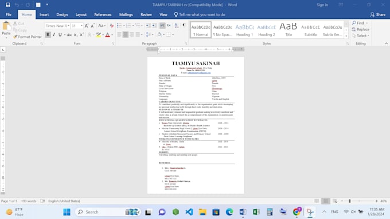Click the Decrease Indent icon
390x219 pixels.
tap(148, 26)
